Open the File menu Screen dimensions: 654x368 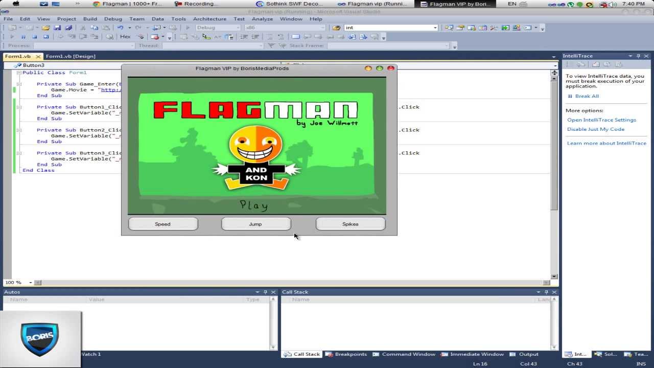(x=8, y=19)
